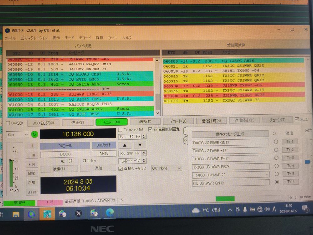313x235 pixels.
Task: Open the CQ: None dropdown
Action: [167, 168]
